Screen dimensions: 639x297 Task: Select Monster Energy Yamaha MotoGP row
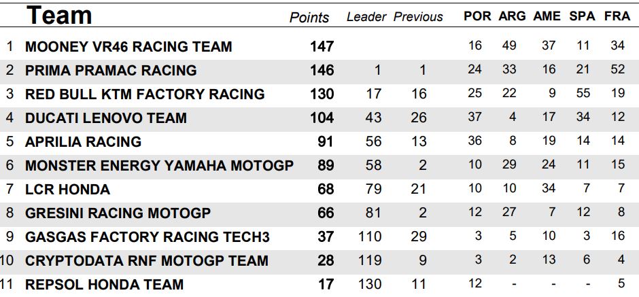click(x=159, y=166)
